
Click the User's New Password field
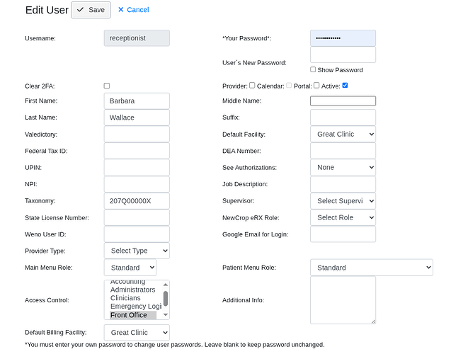point(343,55)
